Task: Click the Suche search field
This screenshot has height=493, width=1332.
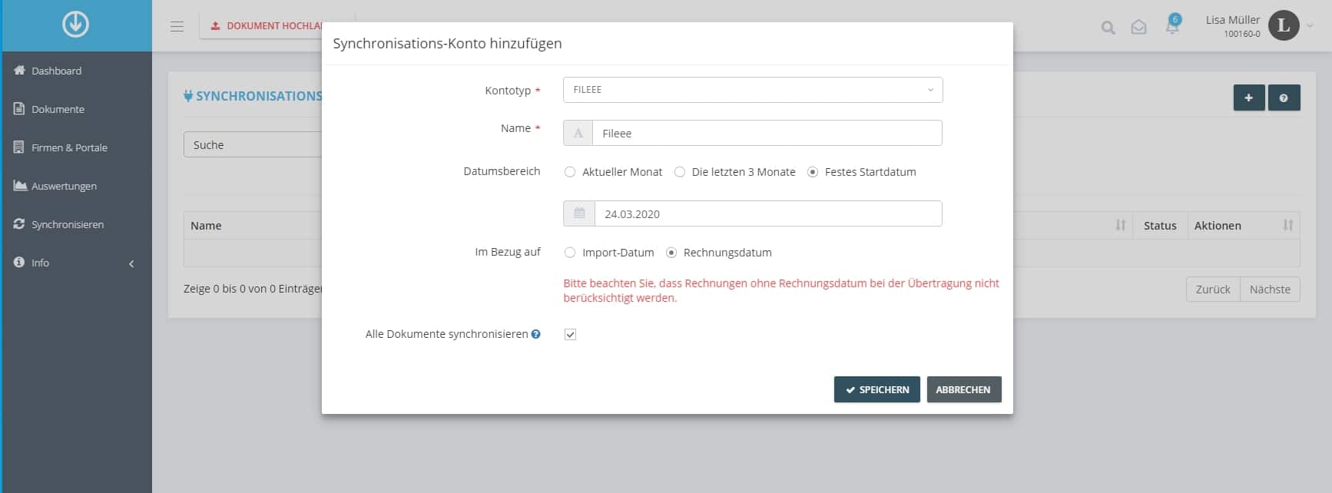Action: coord(253,144)
